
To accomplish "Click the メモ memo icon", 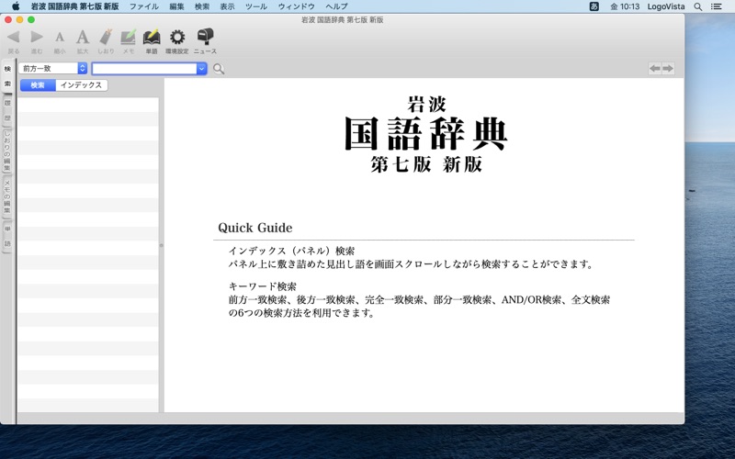I will [129, 38].
